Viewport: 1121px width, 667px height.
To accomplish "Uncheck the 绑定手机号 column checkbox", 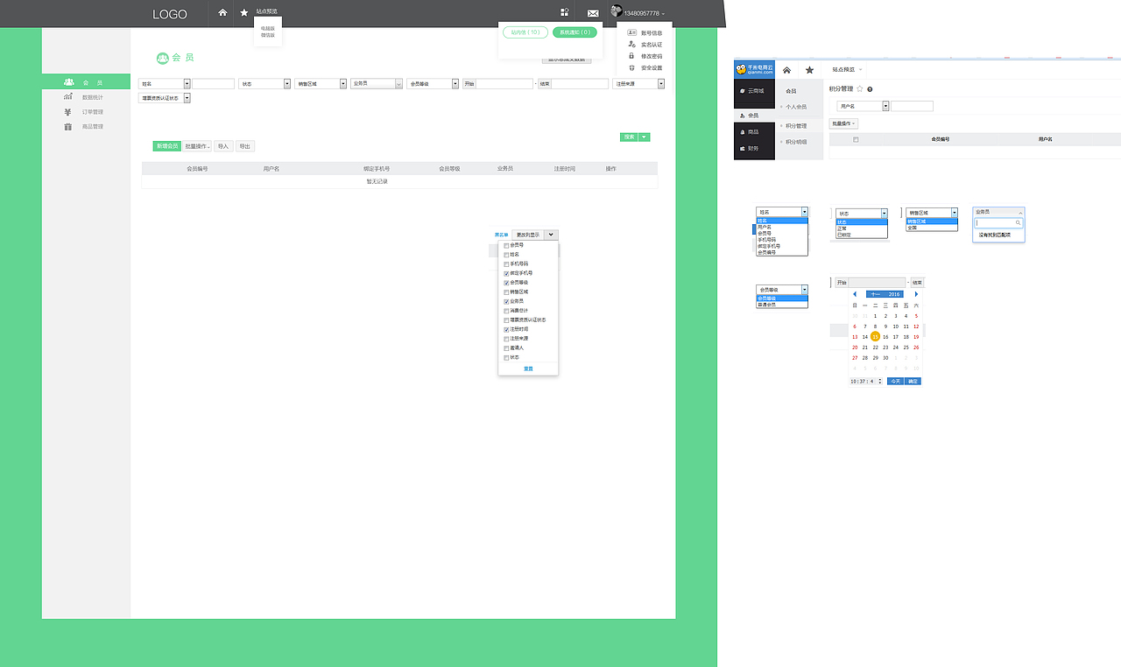I will [506, 273].
